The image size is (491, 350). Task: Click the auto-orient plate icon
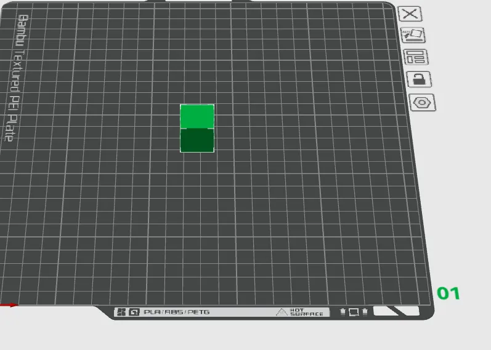(x=413, y=35)
